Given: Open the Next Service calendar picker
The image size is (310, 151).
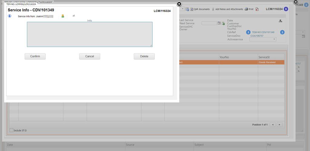Looking at the screenshot, I should [x=219, y=23].
